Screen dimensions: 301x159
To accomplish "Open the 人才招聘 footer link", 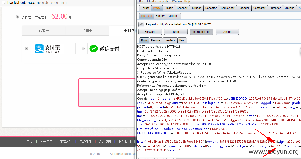I will pyautogui.click(x=105, y=142).
